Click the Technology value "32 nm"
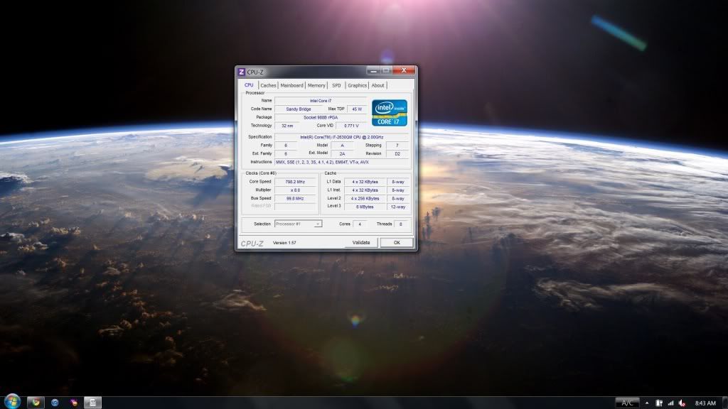 pos(287,126)
